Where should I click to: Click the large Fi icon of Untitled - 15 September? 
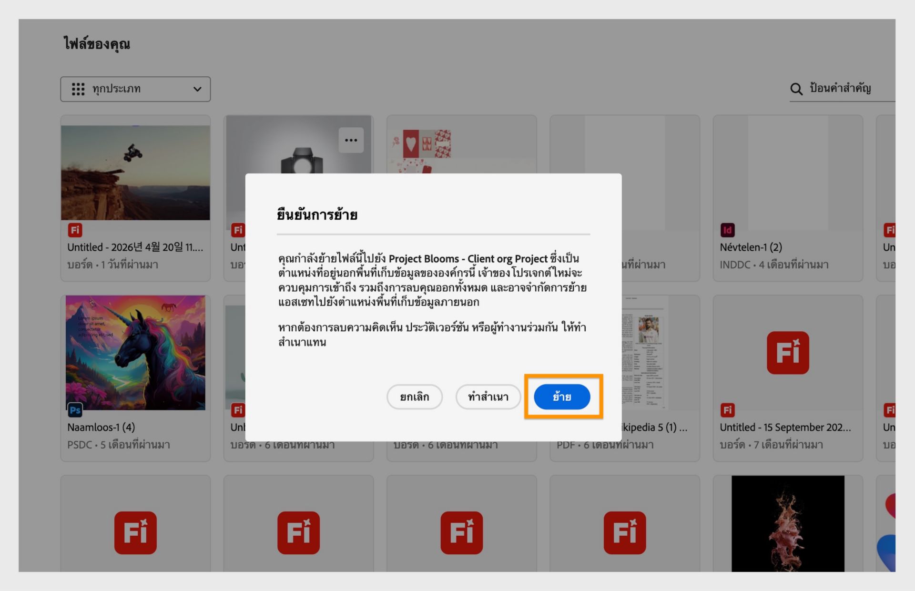(x=788, y=353)
